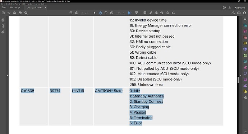Open the Start tab
This screenshot has width=248, height=134.
pos(4,8)
